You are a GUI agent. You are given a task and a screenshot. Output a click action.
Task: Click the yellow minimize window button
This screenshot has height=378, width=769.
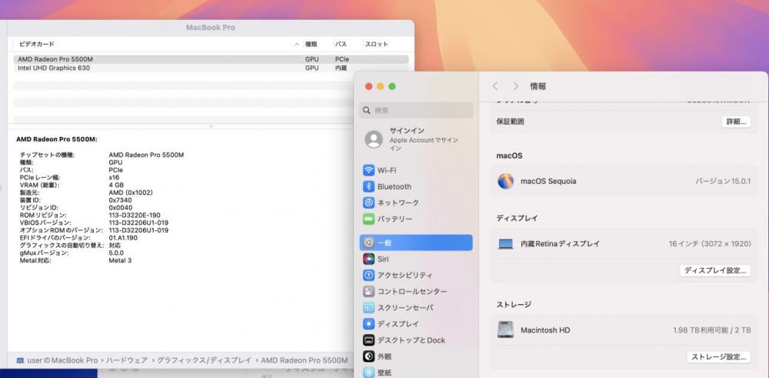coord(381,86)
